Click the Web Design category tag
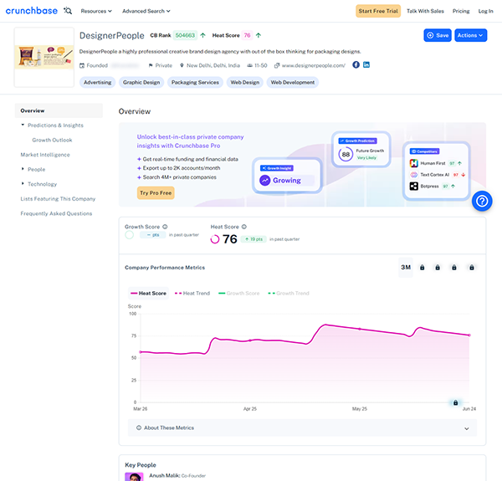 (245, 82)
